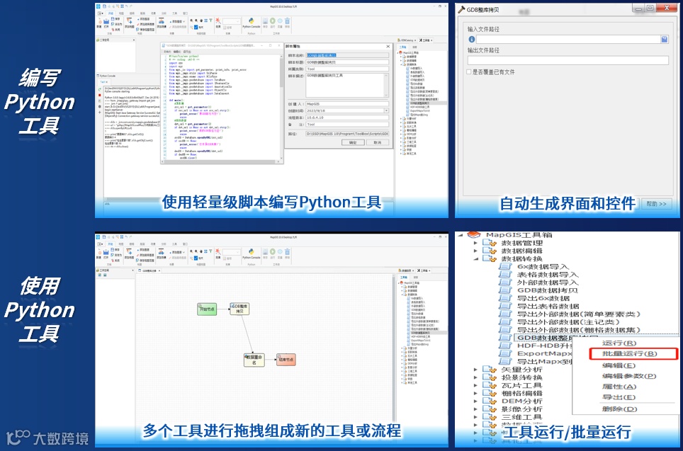683x451 pixels.
Task: Click the blue info icon in 输入文件路径 field
Action: 471,39
